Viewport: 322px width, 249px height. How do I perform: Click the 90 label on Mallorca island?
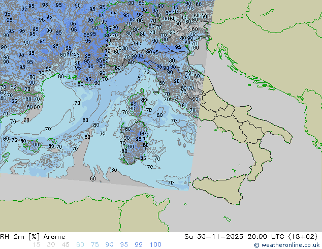click(x=36, y=145)
